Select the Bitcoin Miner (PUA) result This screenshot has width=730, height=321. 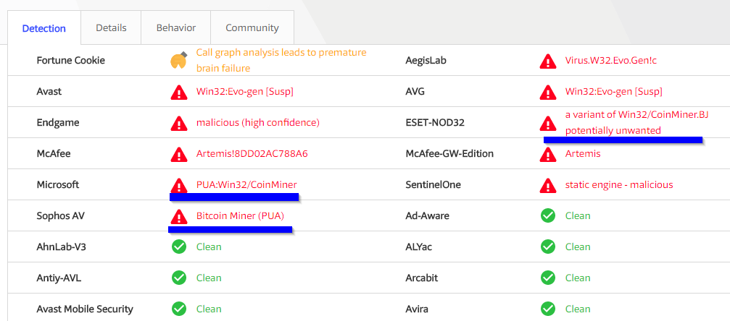[240, 216]
